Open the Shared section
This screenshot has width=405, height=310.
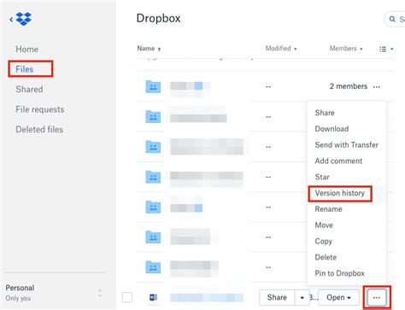pos(29,90)
